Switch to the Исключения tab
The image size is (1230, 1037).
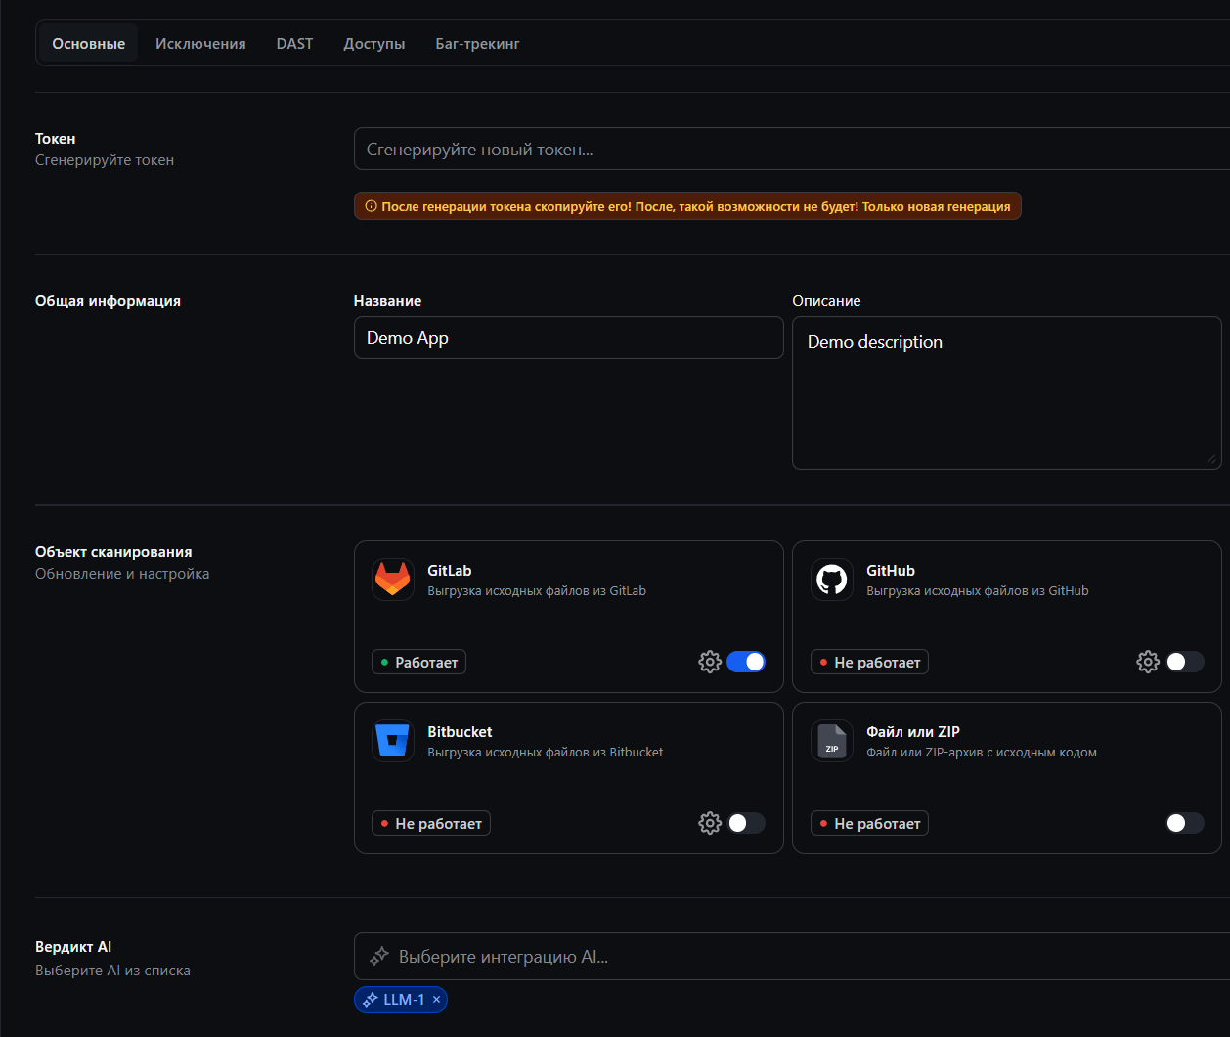[200, 44]
